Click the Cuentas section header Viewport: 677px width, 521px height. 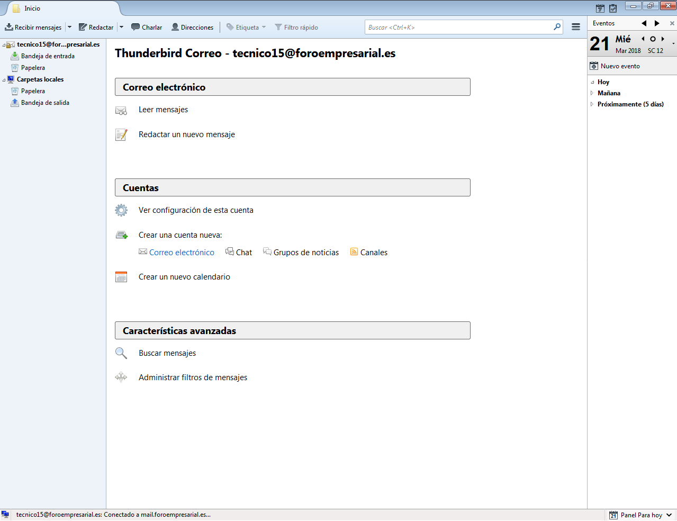(293, 188)
